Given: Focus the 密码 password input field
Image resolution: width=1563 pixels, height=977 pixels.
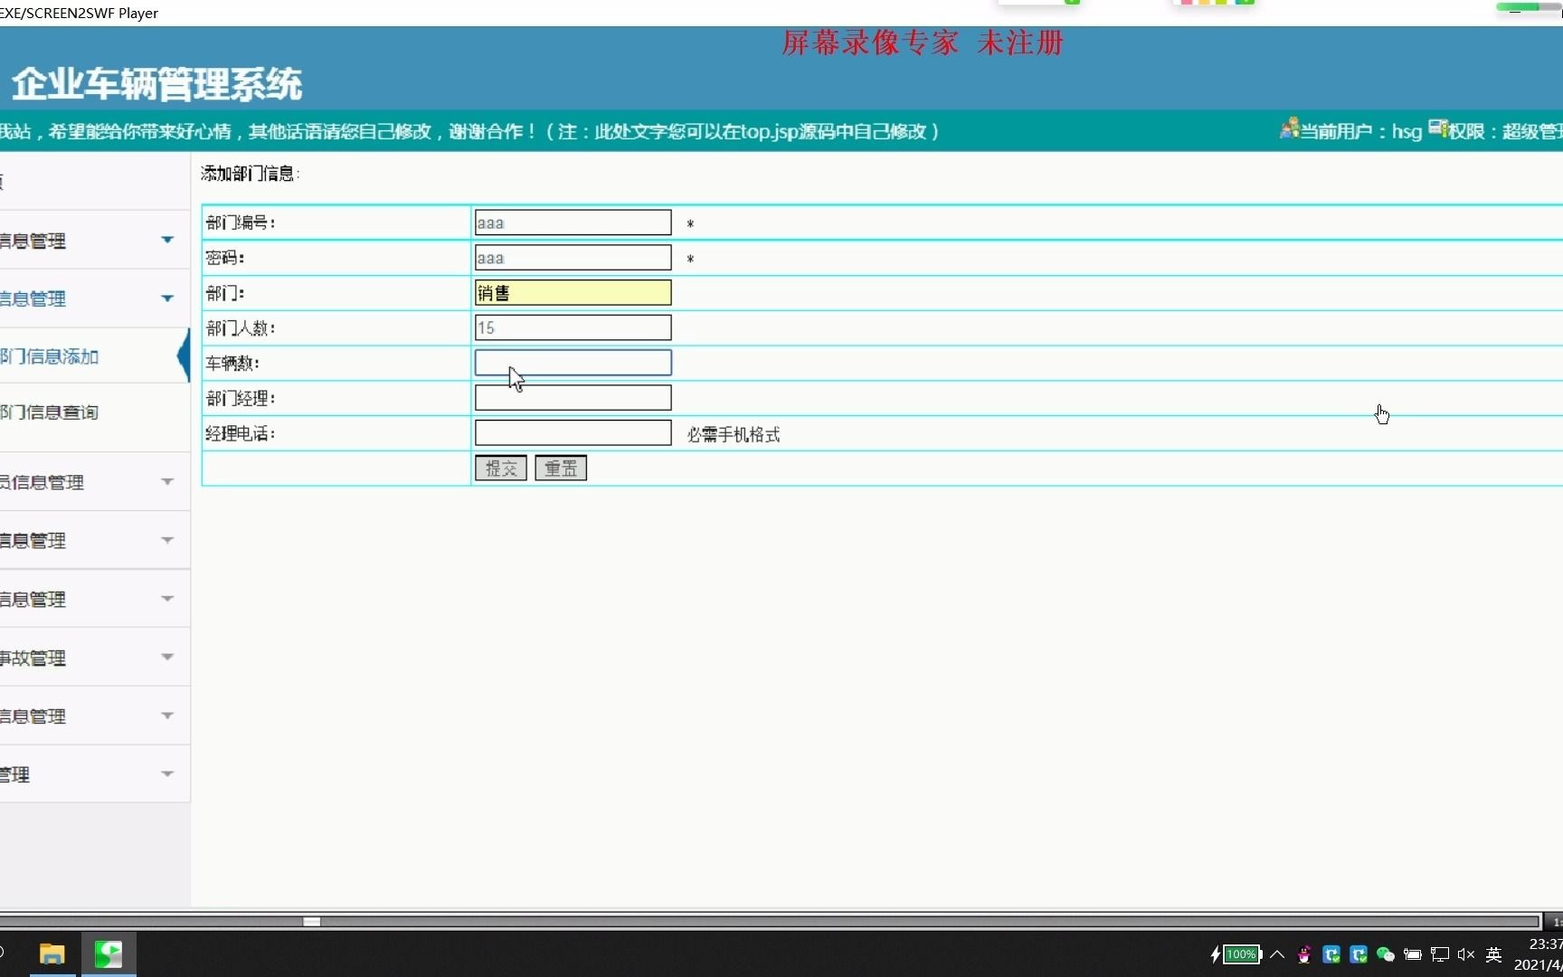Looking at the screenshot, I should coord(573,258).
